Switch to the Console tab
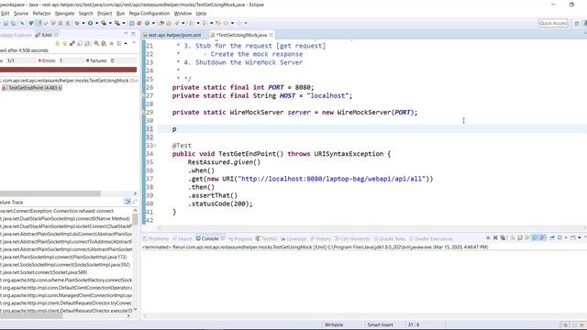The width and height of the screenshot is (587, 330). [210, 238]
